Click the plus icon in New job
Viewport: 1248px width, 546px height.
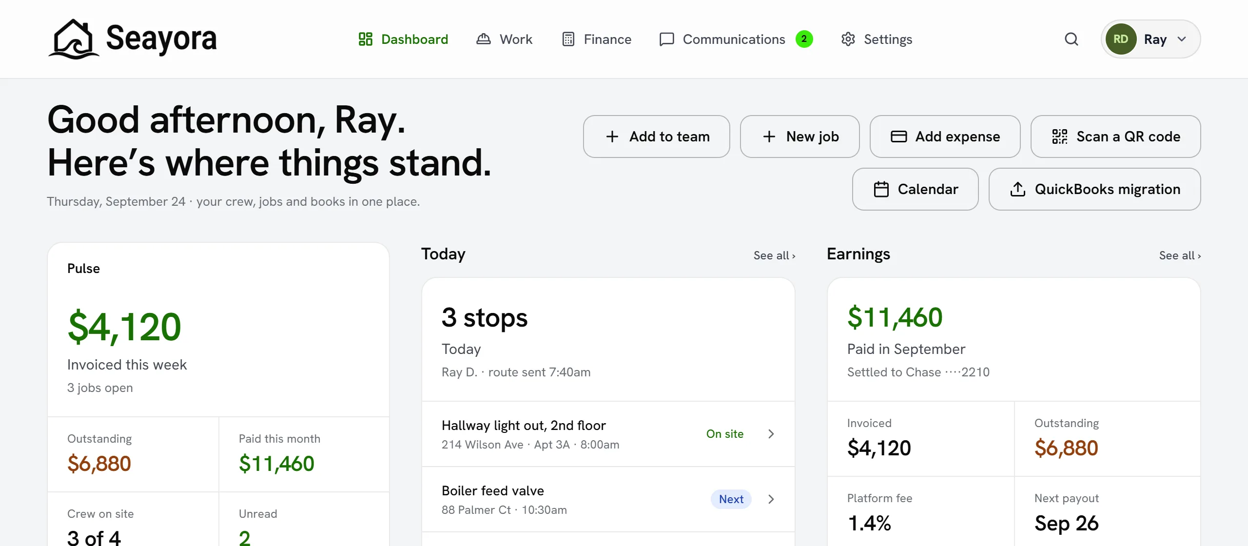pos(769,136)
